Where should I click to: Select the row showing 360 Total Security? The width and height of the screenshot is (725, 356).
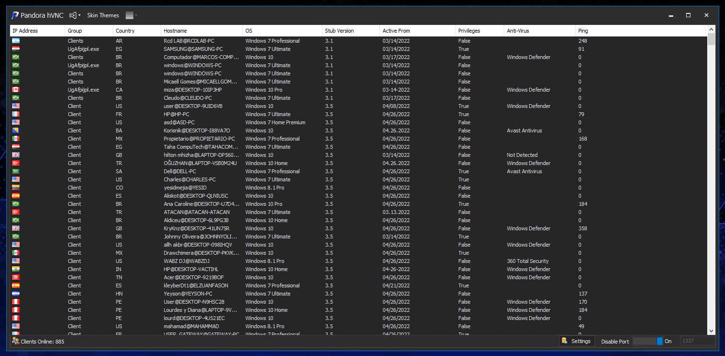click(358, 261)
